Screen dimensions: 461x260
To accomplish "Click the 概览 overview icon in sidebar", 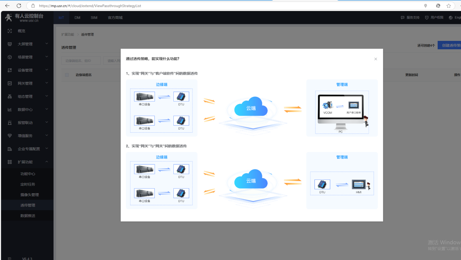I will (10, 31).
